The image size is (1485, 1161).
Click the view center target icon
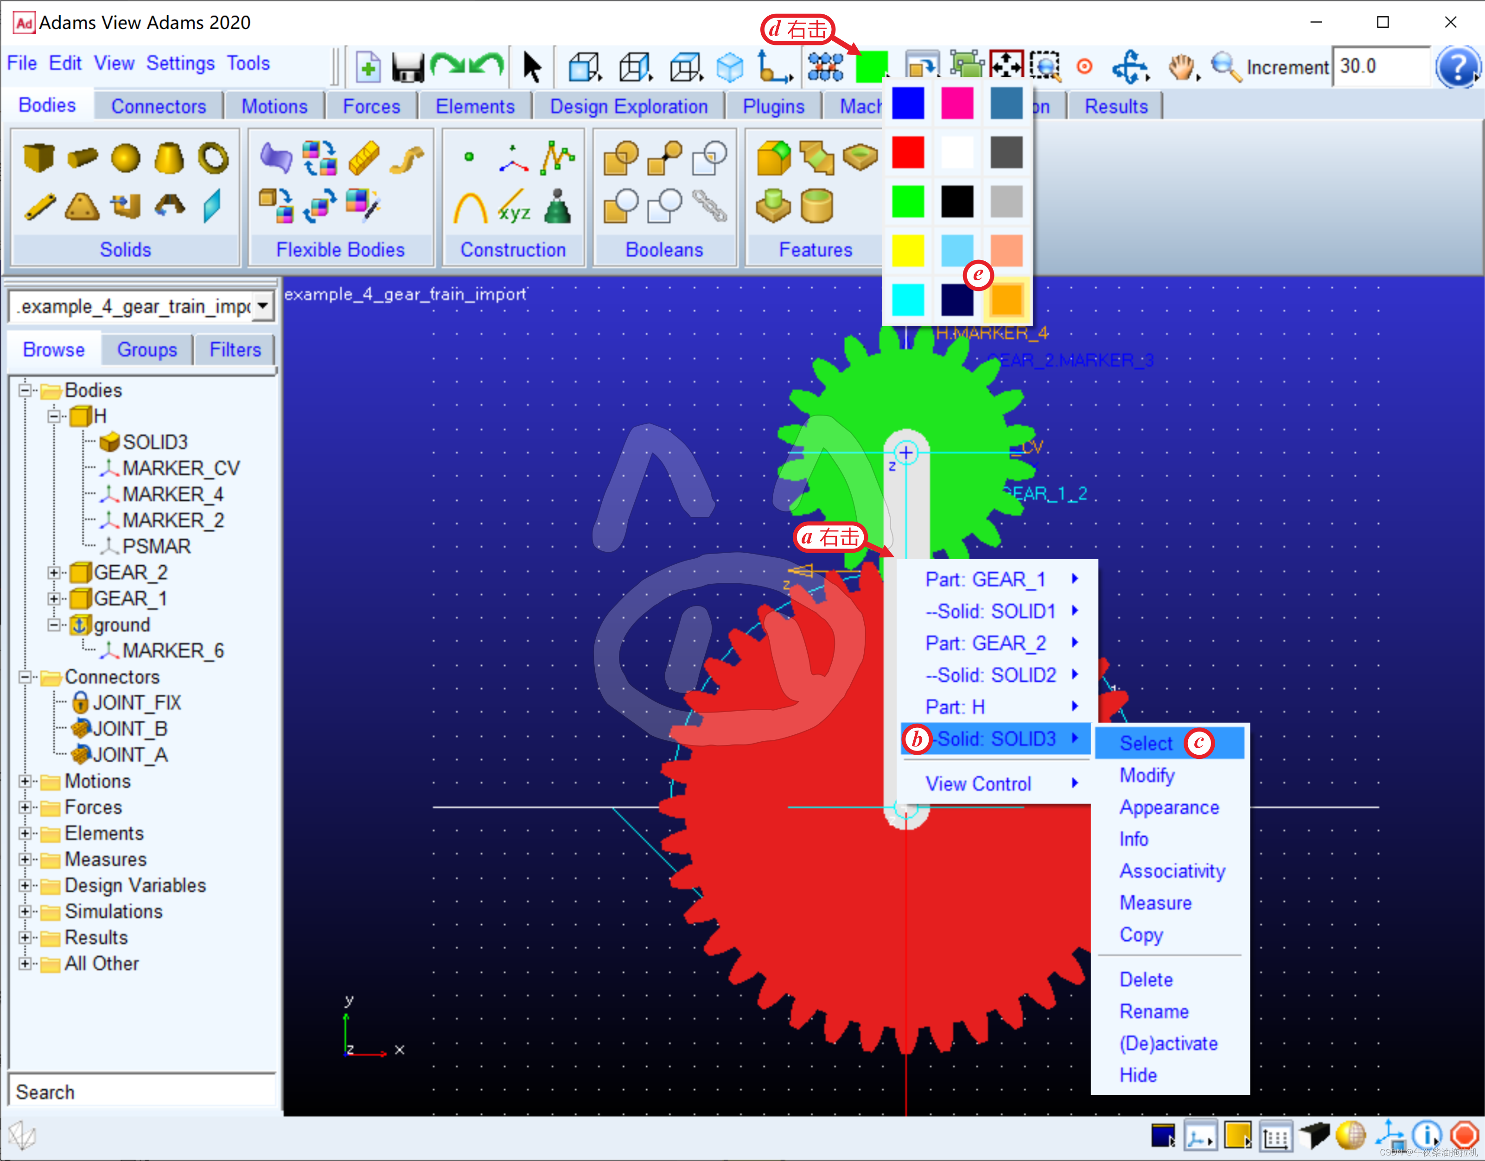point(1085,67)
